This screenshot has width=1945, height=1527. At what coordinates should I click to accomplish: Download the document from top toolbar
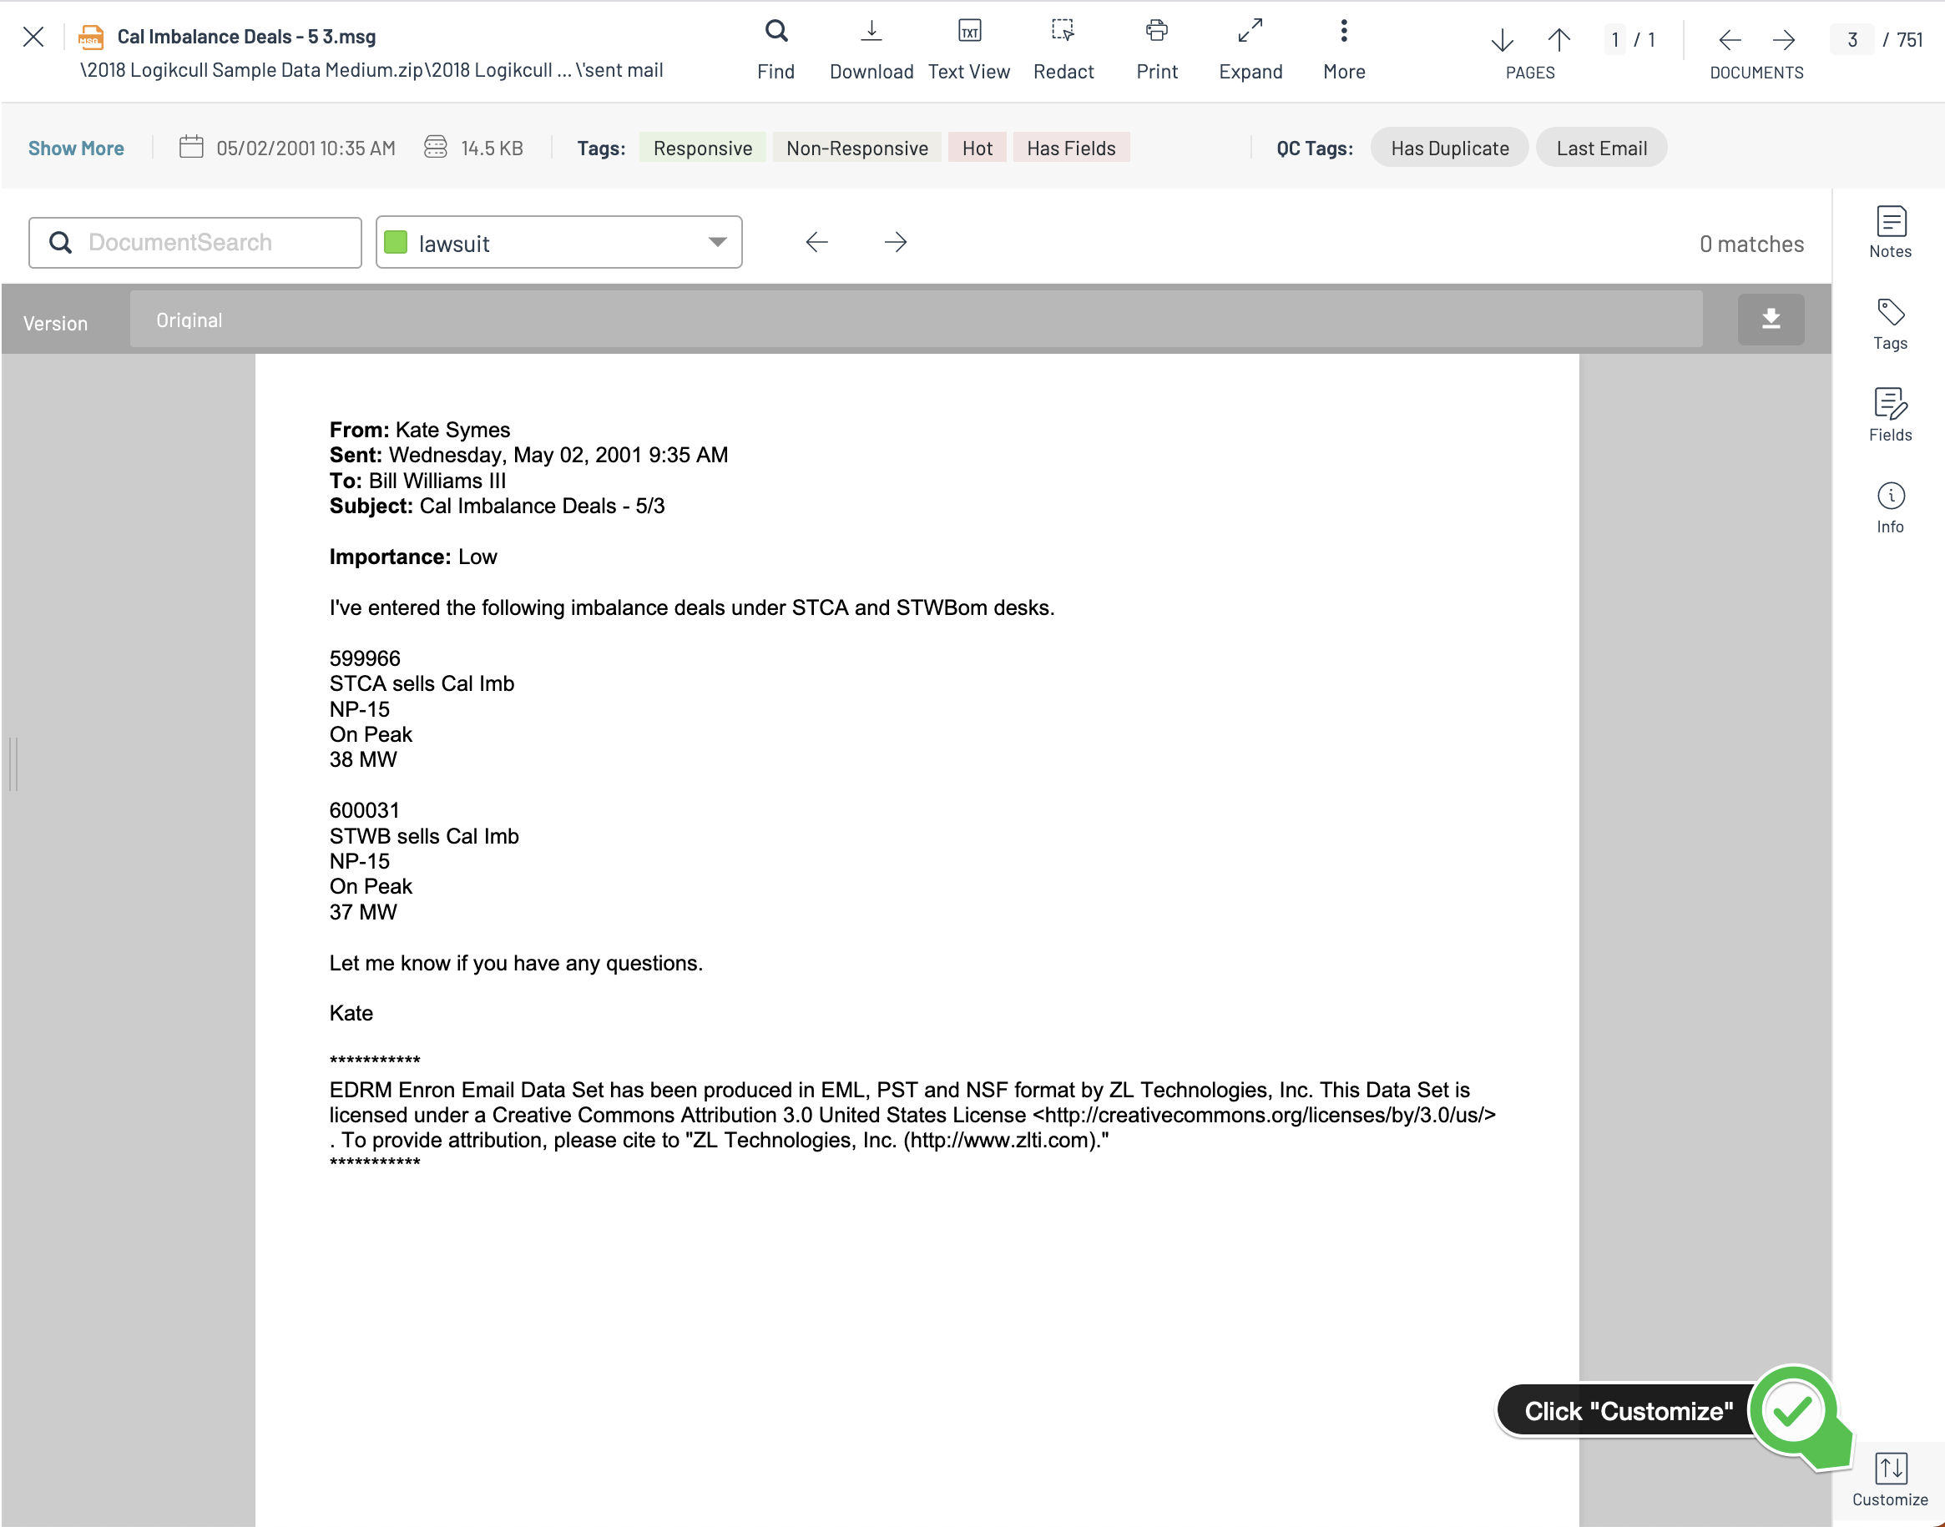click(871, 50)
